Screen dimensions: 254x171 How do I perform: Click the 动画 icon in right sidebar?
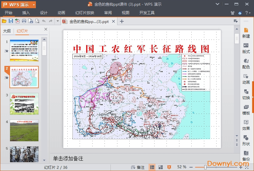pos(246,79)
